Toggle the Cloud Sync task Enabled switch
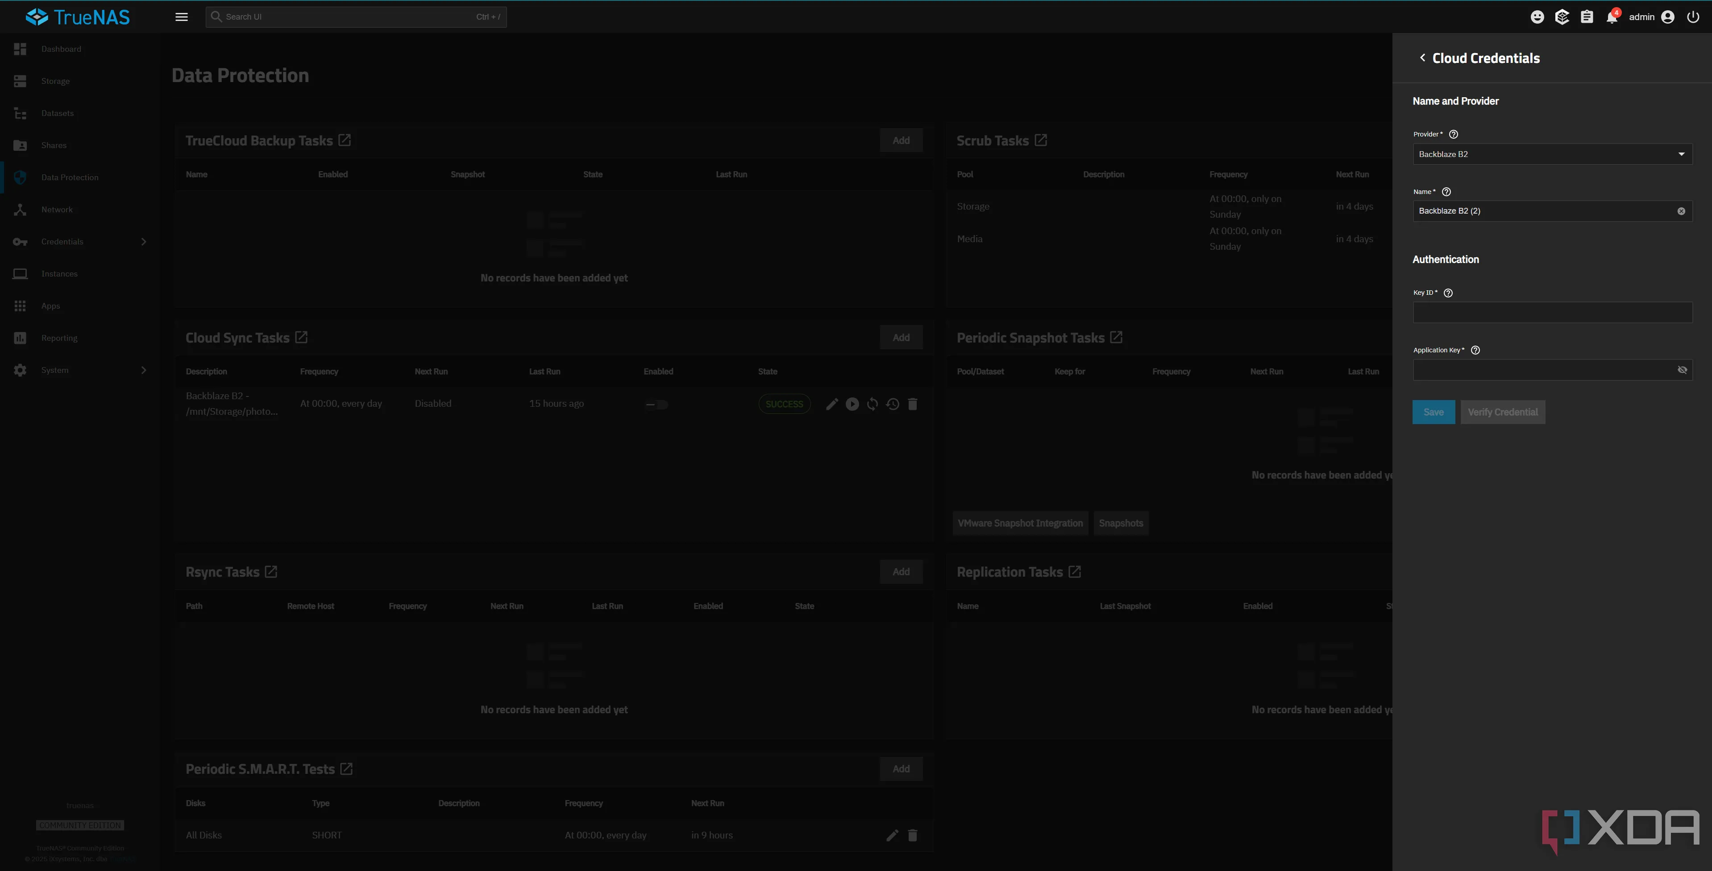Viewport: 1712px width, 871px height. 657,405
